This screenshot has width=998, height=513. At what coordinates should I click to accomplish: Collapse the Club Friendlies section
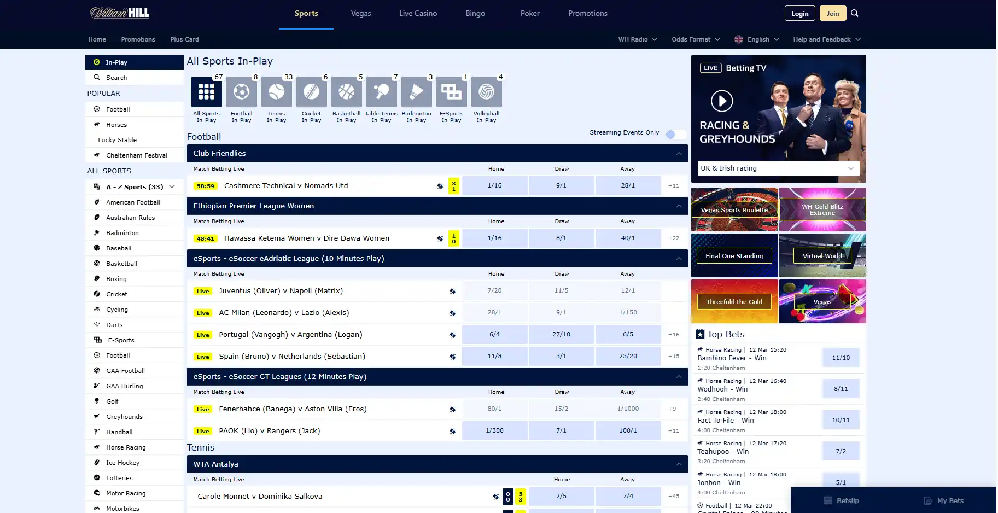click(679, 154)
